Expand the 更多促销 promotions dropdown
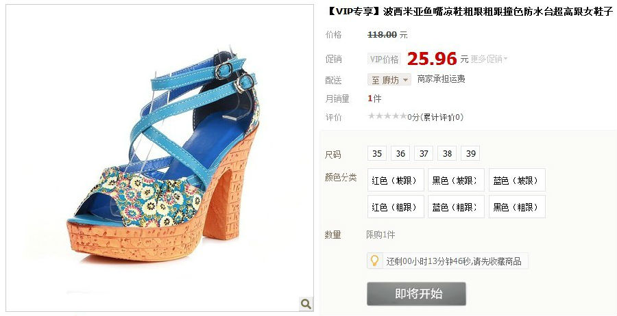This screenshot has height=316, width=617. 489,60
